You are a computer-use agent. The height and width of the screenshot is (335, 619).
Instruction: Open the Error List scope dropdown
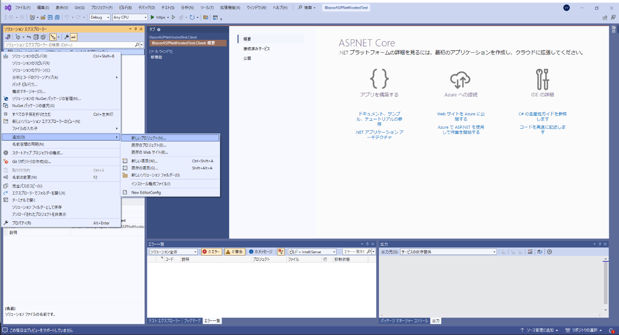173,251
